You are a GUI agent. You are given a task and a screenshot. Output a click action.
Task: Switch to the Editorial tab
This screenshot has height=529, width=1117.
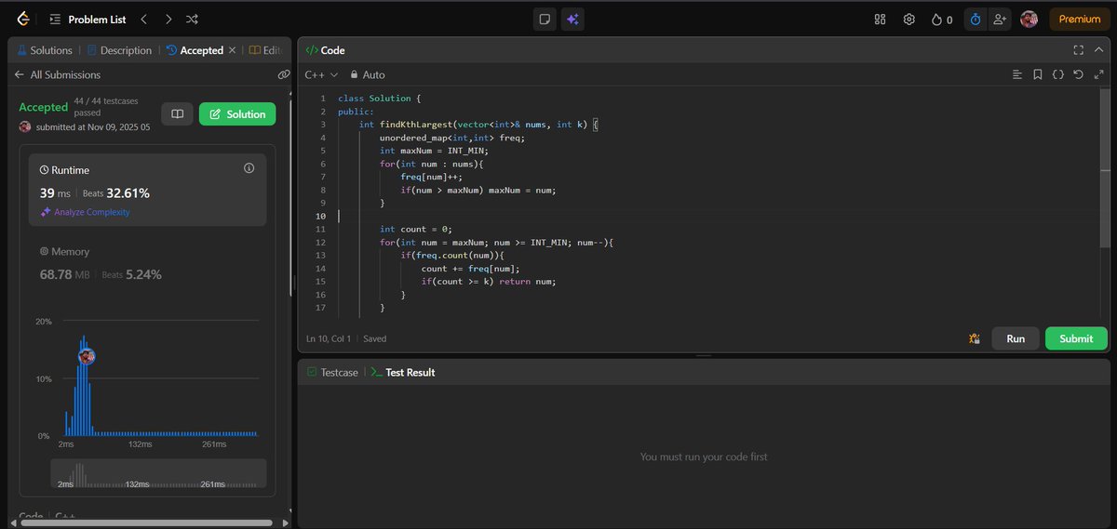pyautogui.click(x=267, y=50)
